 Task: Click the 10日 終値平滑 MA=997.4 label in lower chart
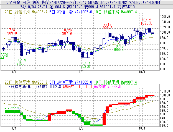(115, 82)
